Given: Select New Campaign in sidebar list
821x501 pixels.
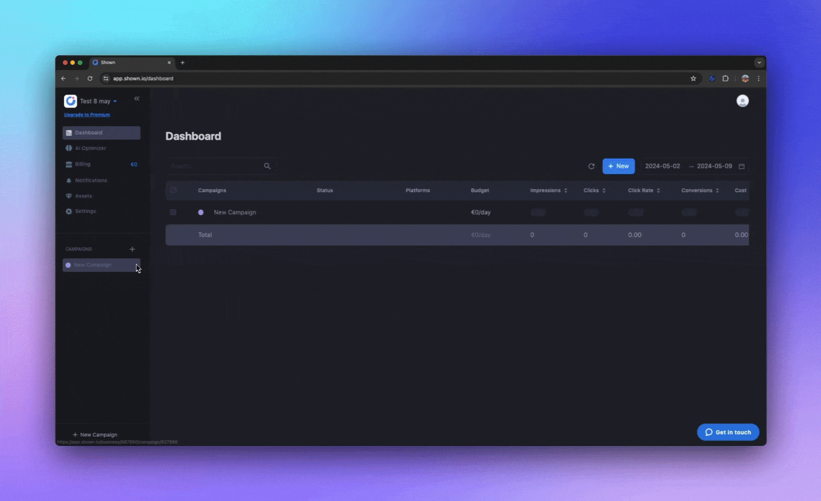Looking at the screenshot, I should click(102, 265).
